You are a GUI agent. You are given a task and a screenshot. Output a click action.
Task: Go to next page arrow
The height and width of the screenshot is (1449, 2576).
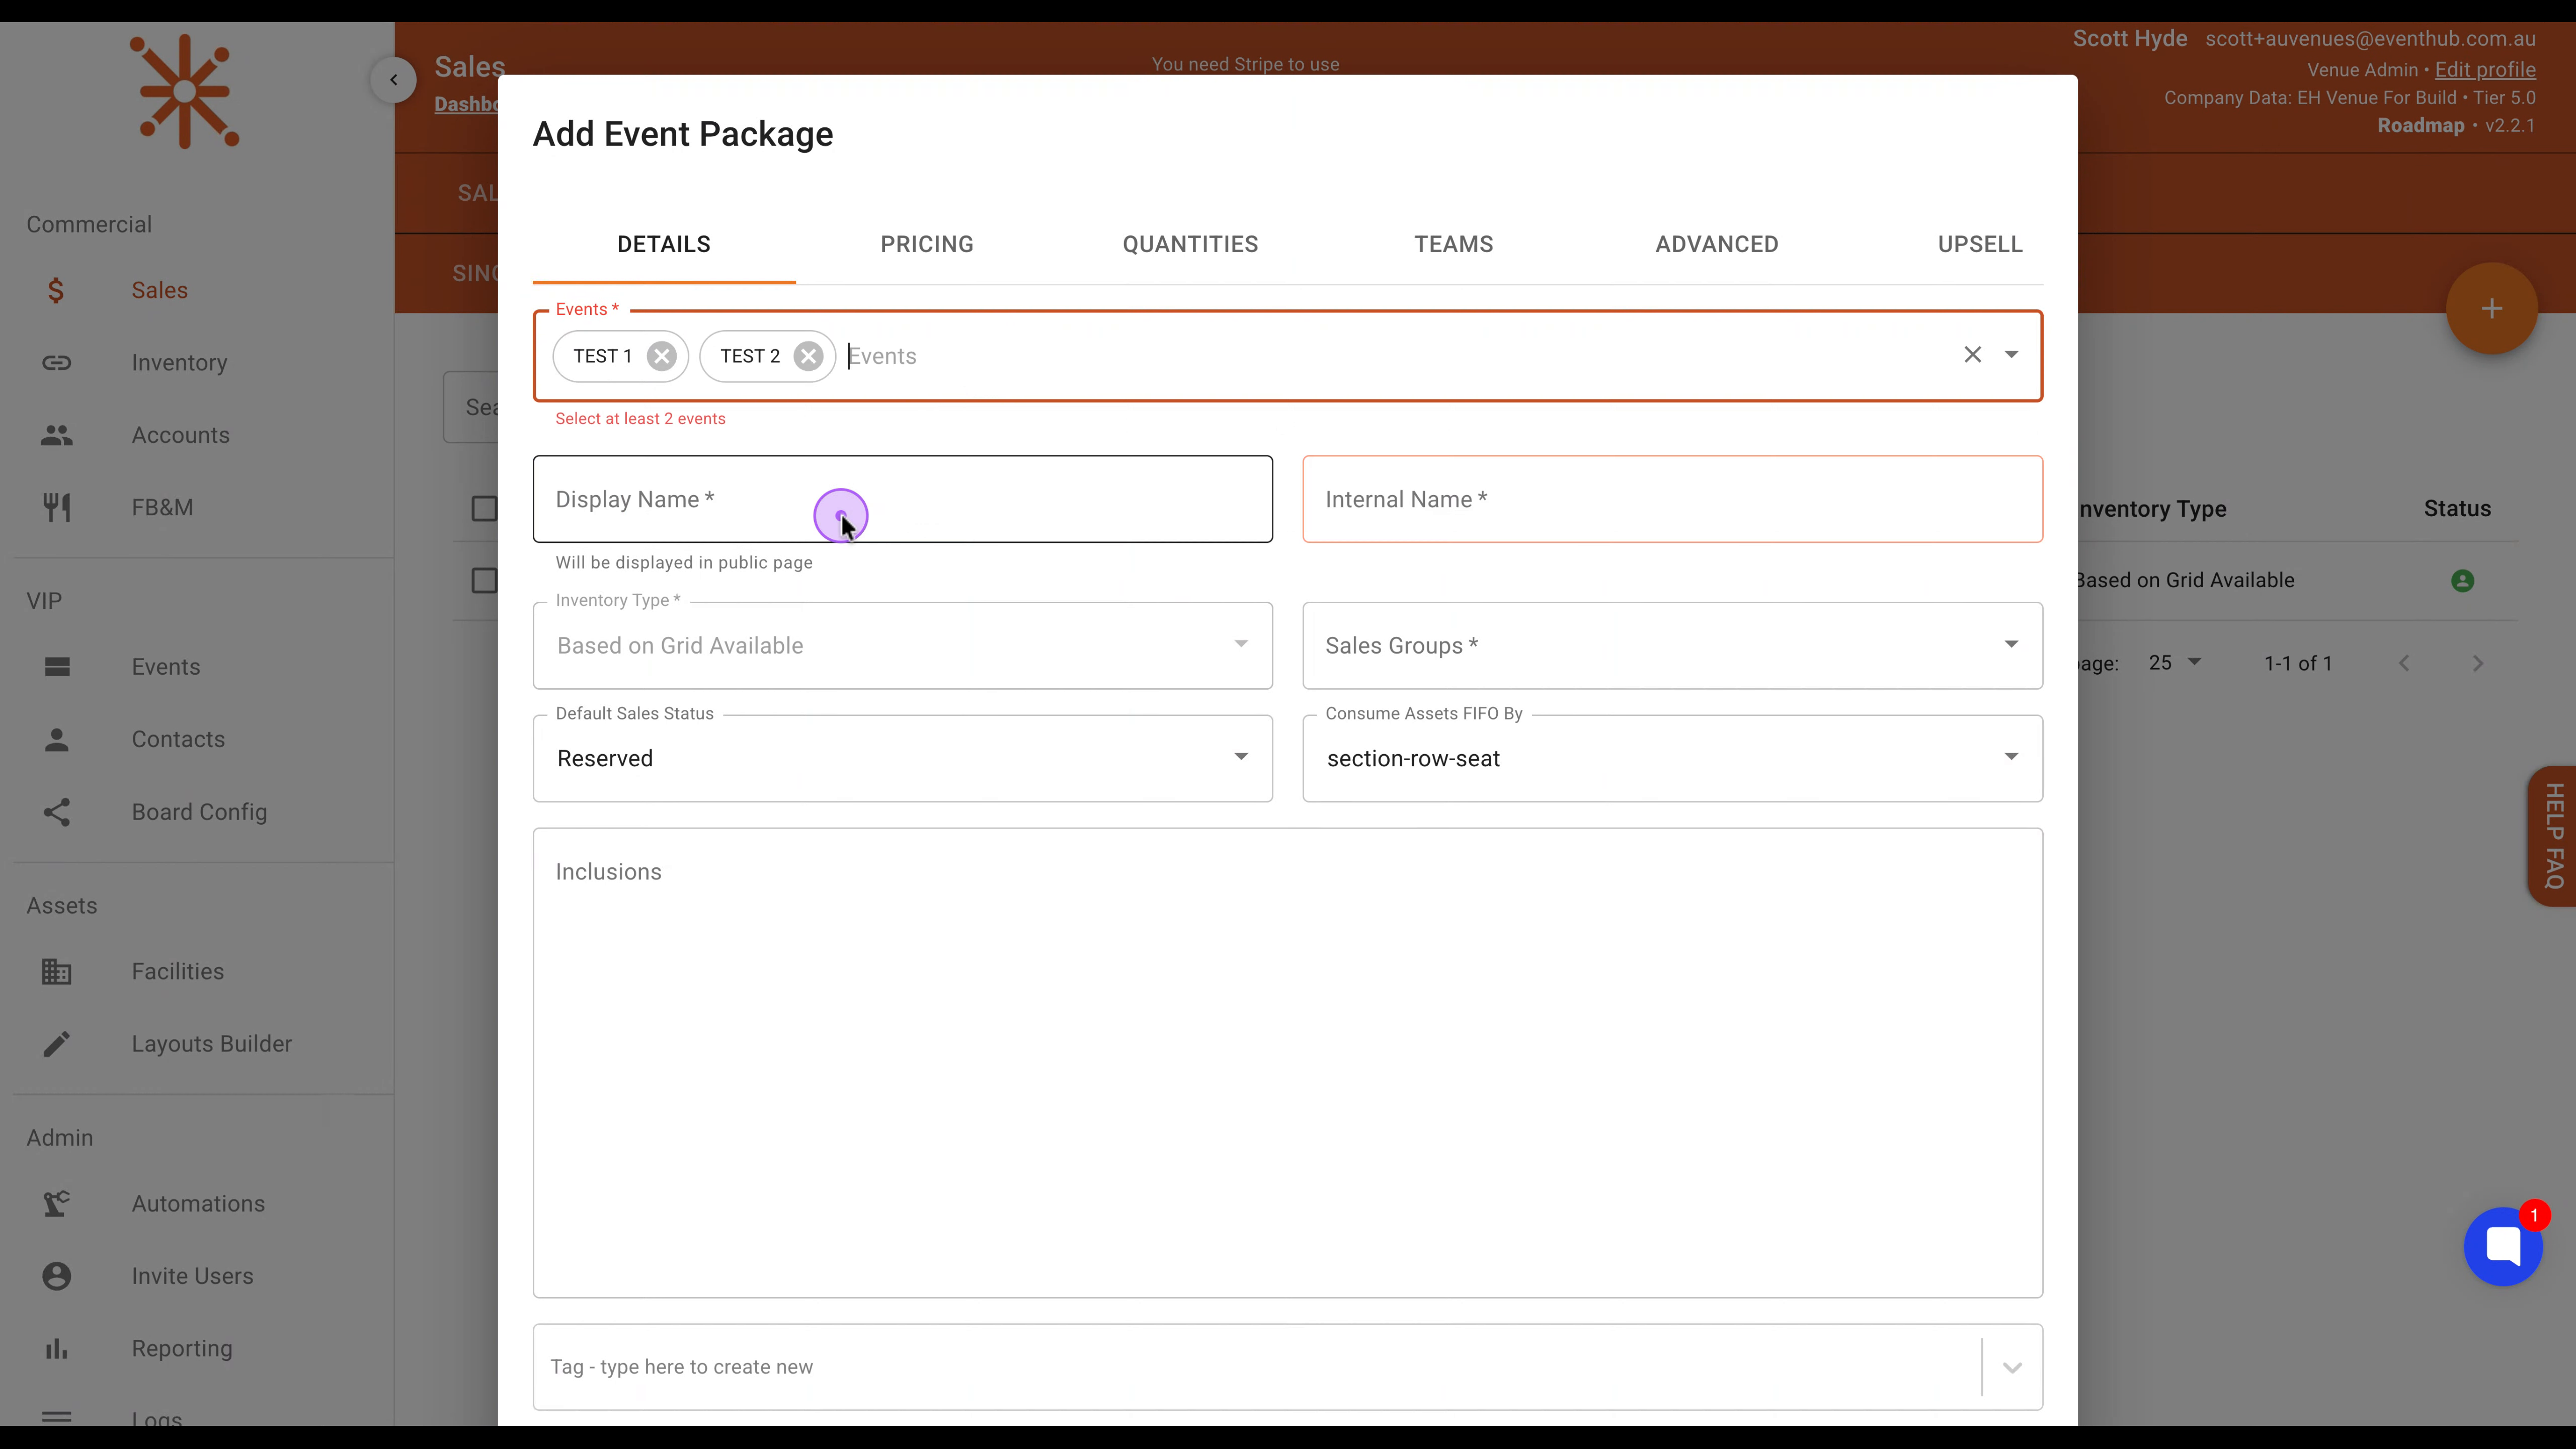(x=2478, y=663)
